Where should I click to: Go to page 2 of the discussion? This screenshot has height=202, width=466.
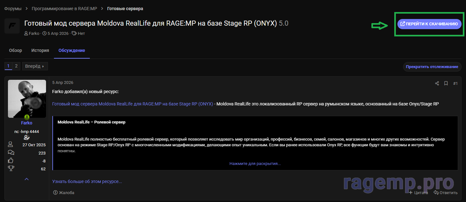click(16, 66)
